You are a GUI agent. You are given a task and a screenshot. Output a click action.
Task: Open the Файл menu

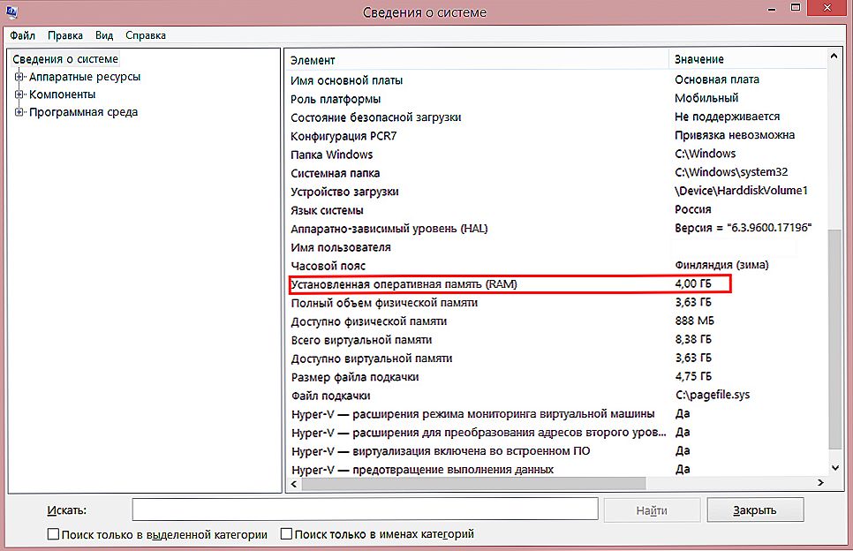point(22,35)
